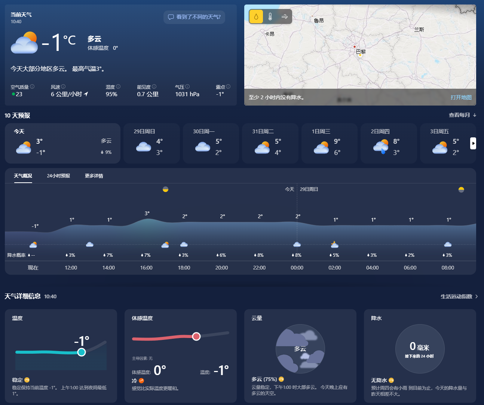Switch to the 24小时预报 tab
This screenshot has width=484, height=405.
tap(58, 176)
